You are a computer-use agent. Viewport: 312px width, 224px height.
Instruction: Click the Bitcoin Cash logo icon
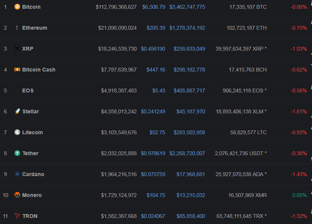click(17, 70)
